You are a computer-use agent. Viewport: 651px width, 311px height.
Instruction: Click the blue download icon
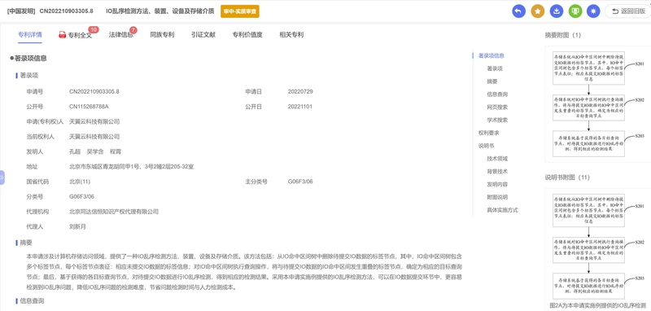pos(556,11)
